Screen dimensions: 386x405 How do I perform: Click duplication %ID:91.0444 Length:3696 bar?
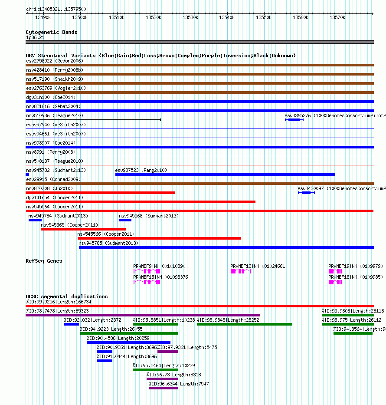point(105,361)
